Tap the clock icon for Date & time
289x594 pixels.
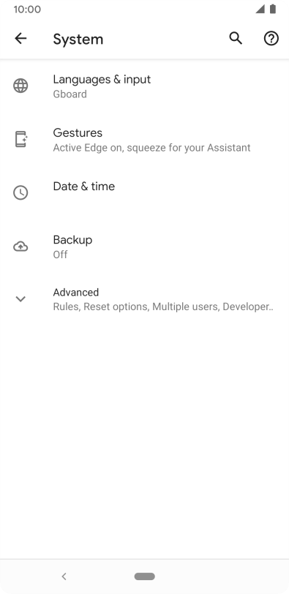[20, 193]
